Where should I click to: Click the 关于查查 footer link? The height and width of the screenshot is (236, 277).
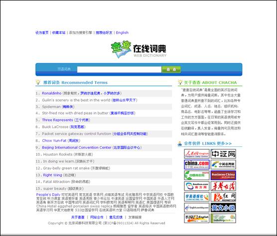(x=78, y=217)
